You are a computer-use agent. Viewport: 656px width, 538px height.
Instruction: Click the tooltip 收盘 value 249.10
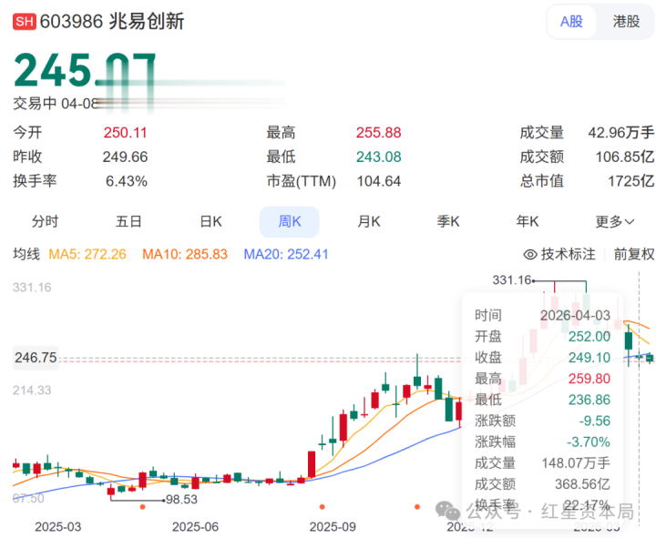pyautogui.click(x=589, y=358)
